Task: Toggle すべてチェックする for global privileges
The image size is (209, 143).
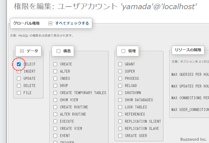Action: 51,23
